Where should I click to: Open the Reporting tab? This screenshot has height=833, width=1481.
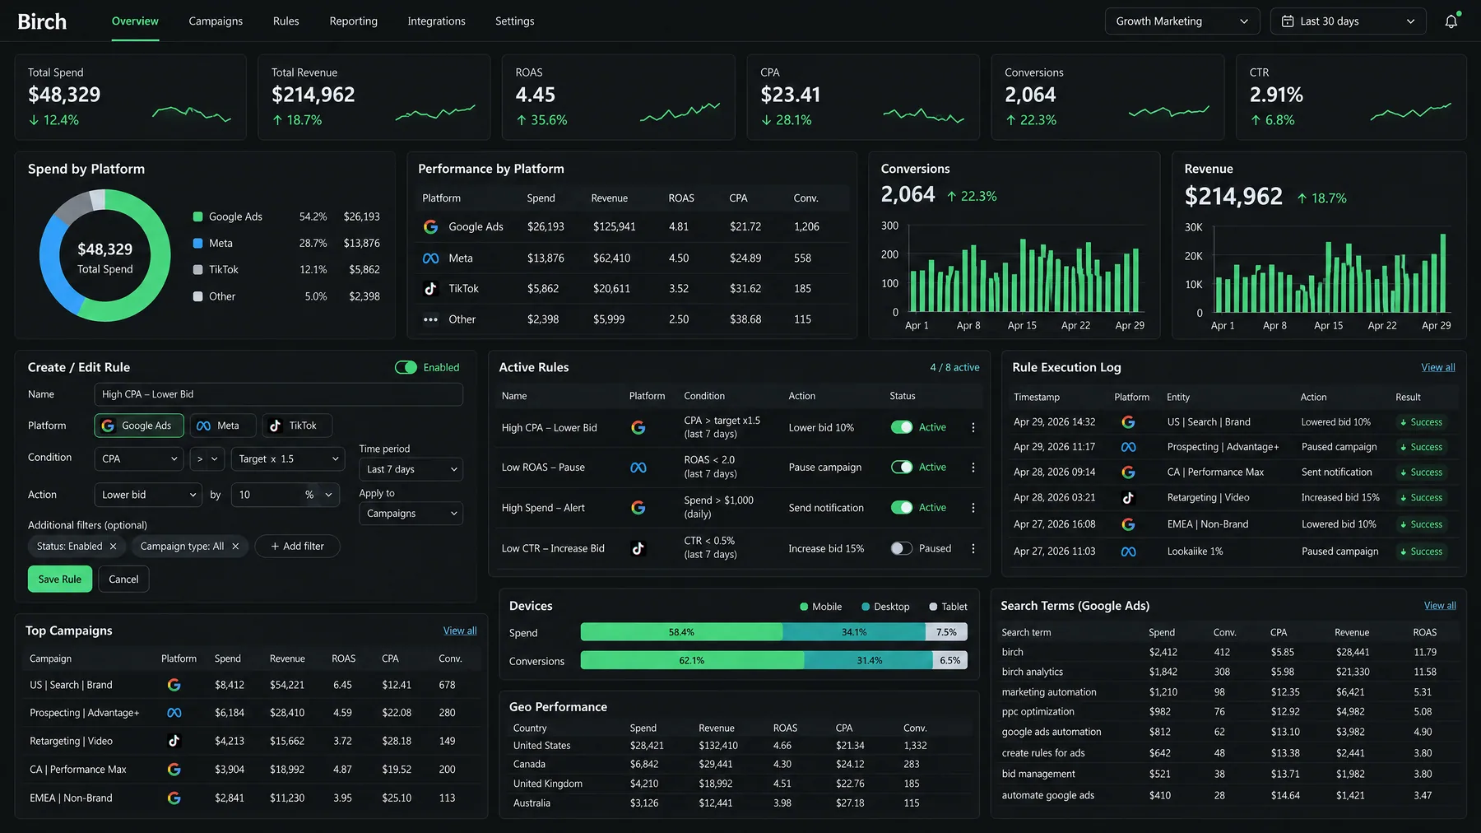354,21
